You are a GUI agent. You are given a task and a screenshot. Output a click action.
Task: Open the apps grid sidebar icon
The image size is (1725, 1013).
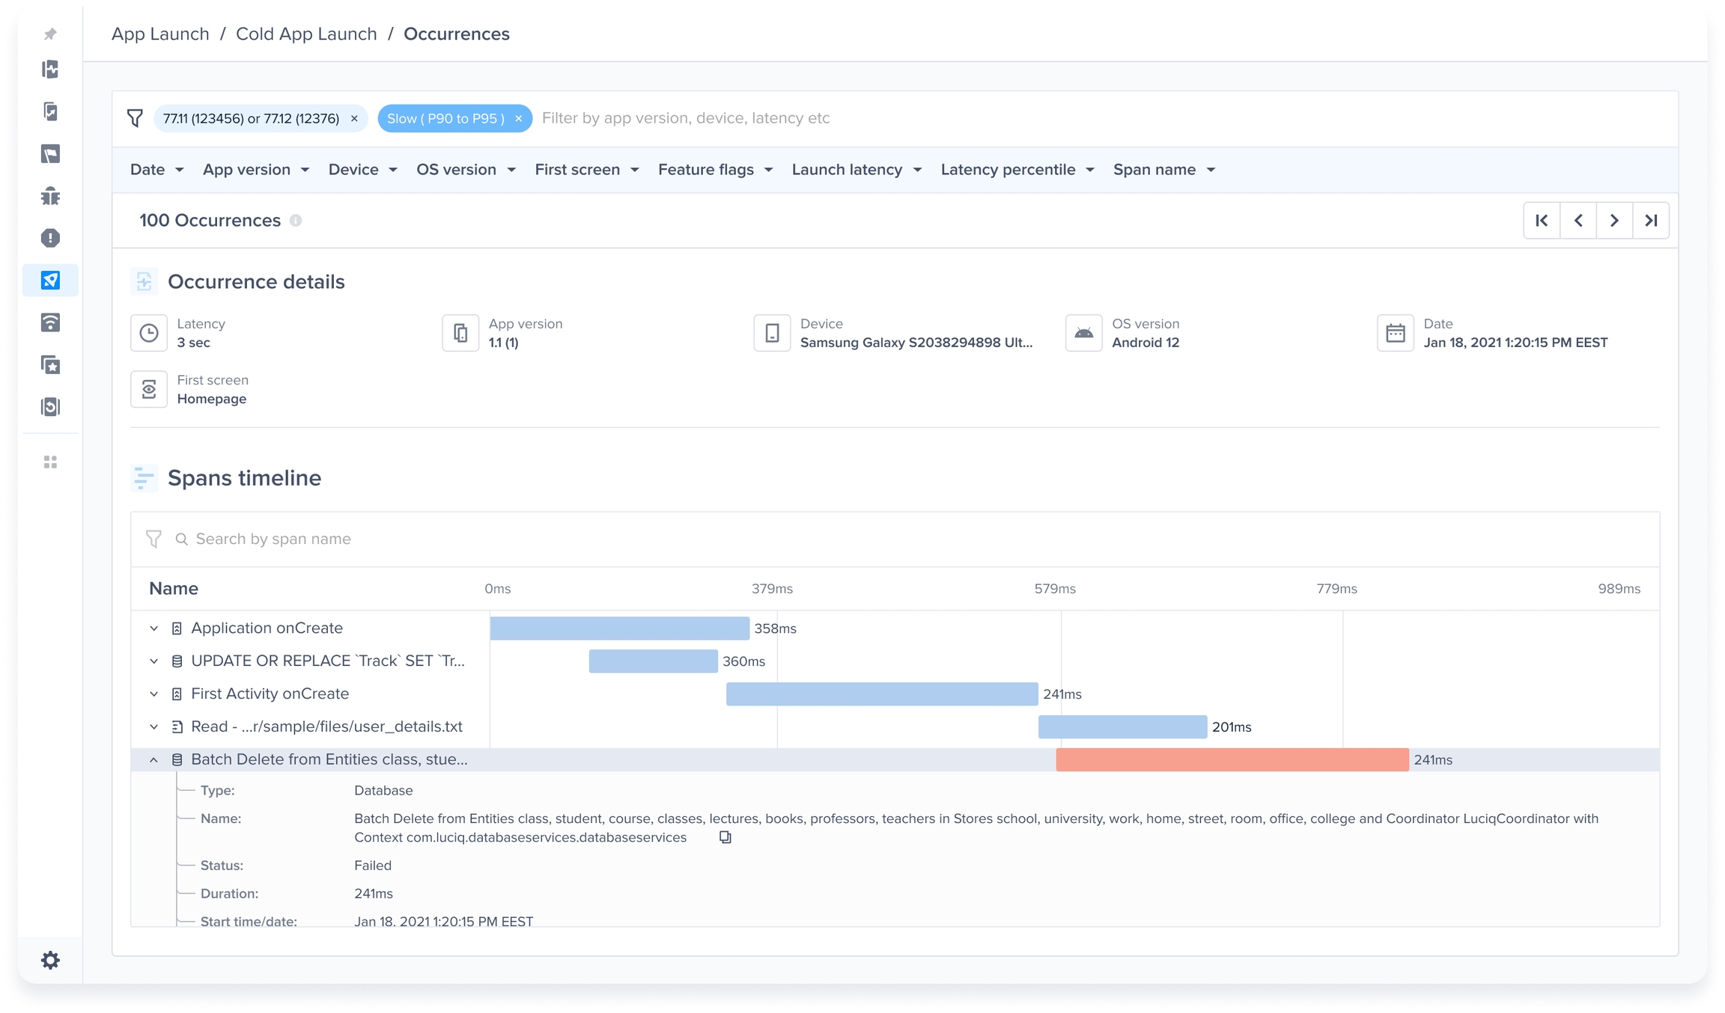click(x=50, y=462)
